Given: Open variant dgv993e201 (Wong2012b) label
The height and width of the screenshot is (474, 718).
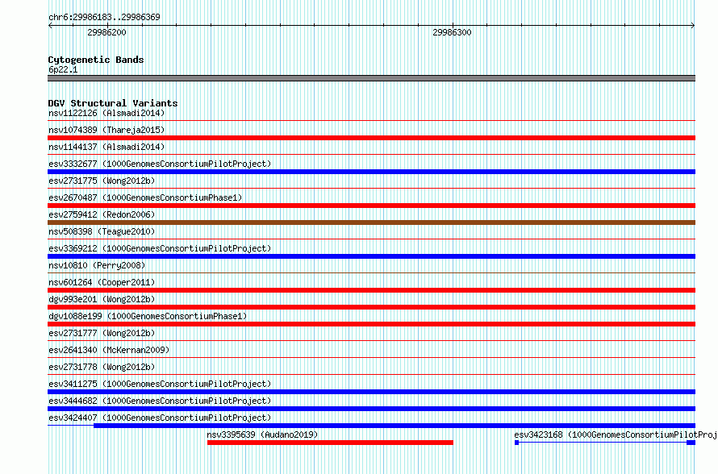Looking at the screenshot, I should point(102,299).
